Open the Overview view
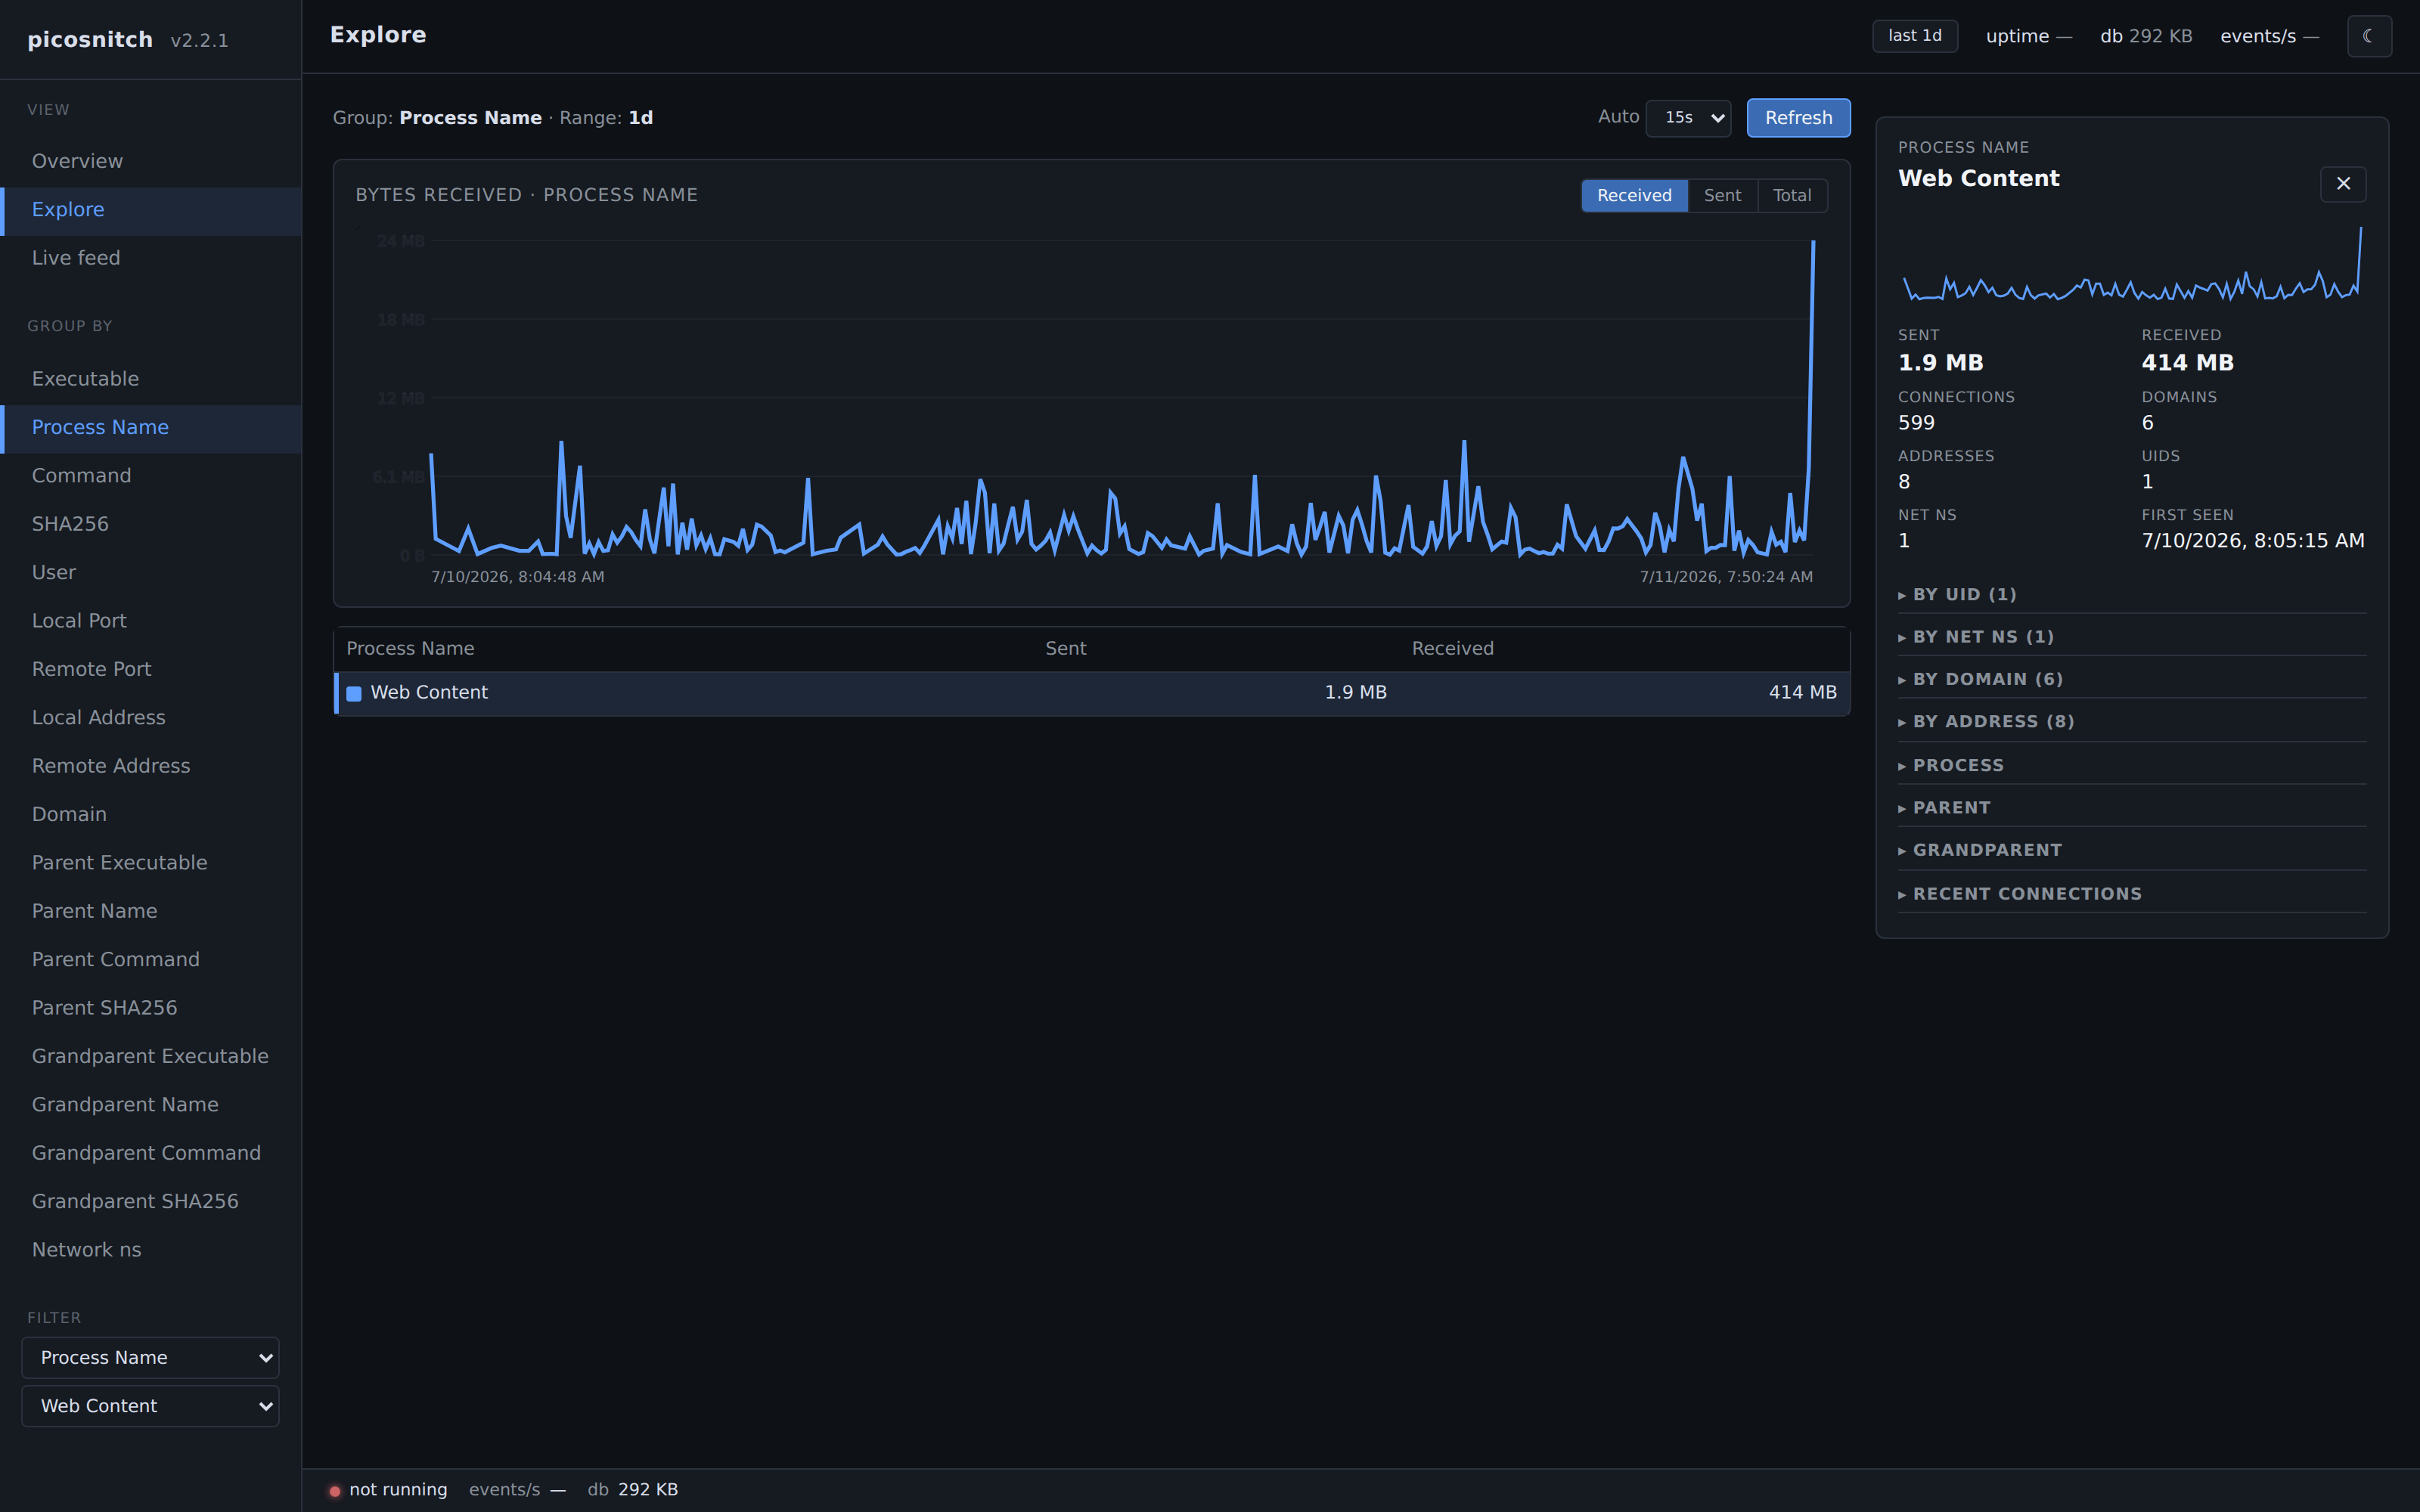Viewport: 2420px width, 1512px height. pyautogui.click(x=151, y=161)
